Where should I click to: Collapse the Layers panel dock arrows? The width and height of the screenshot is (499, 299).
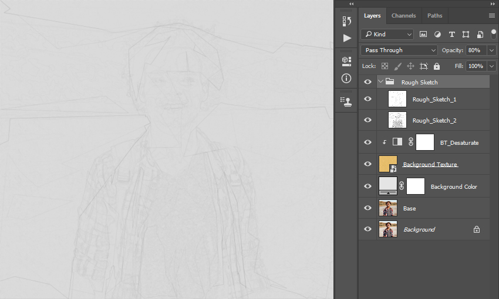493,4
